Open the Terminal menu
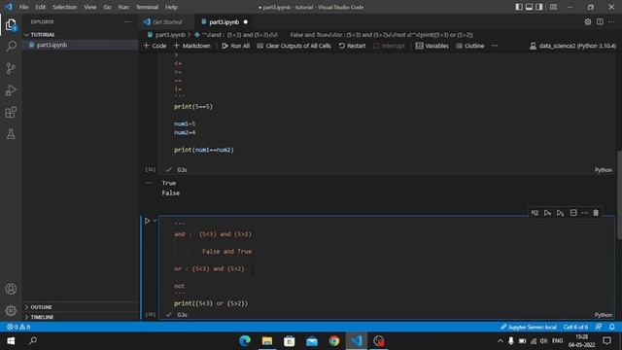This screenshot has height=350, width=622. point(147,7)
